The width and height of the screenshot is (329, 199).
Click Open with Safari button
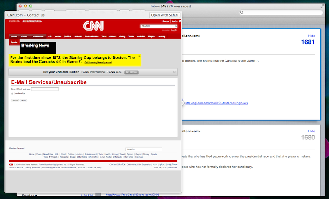click(164, 15)
